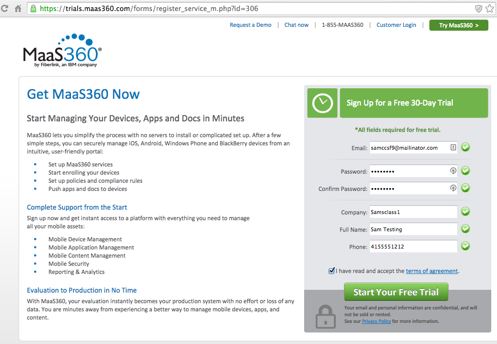The width and height of the screenshot is (497, 344).
Task: Click the Set up MaaS360 services list item
Action: [x=81, y=165]
